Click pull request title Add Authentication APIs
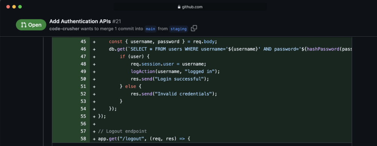Screen dimensions: 377x146 [x=80, y=21]
